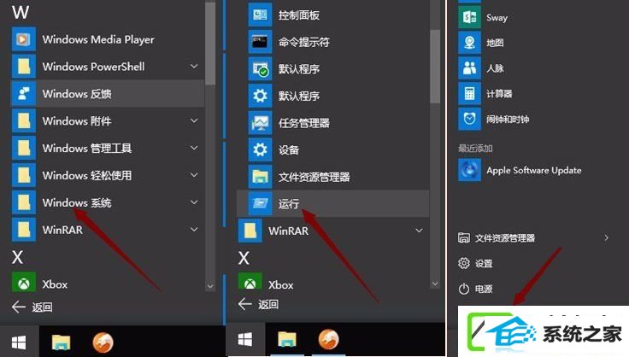Viewport: 629px width, 357px height.
Task: Click scrollbar down arrow in middle menu
Action: point(435,284)
